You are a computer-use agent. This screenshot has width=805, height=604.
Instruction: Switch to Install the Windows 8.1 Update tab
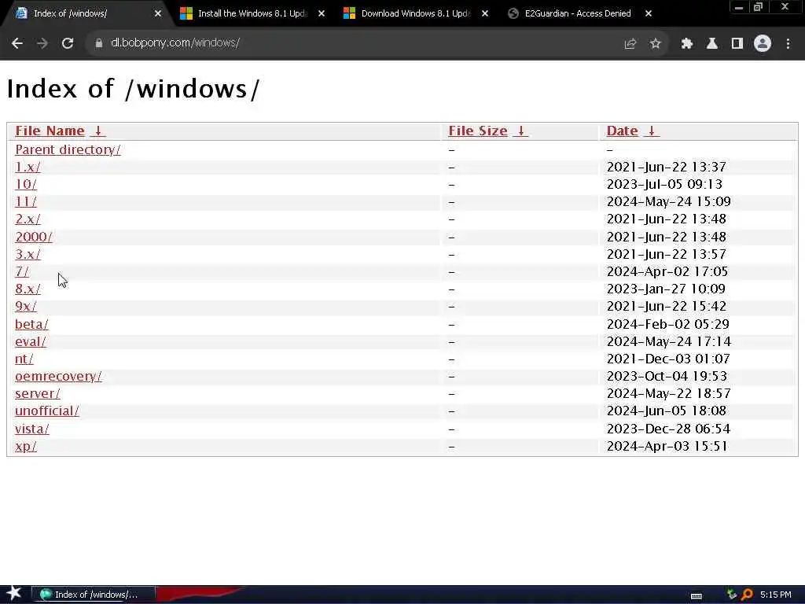(x=252, y=14)
